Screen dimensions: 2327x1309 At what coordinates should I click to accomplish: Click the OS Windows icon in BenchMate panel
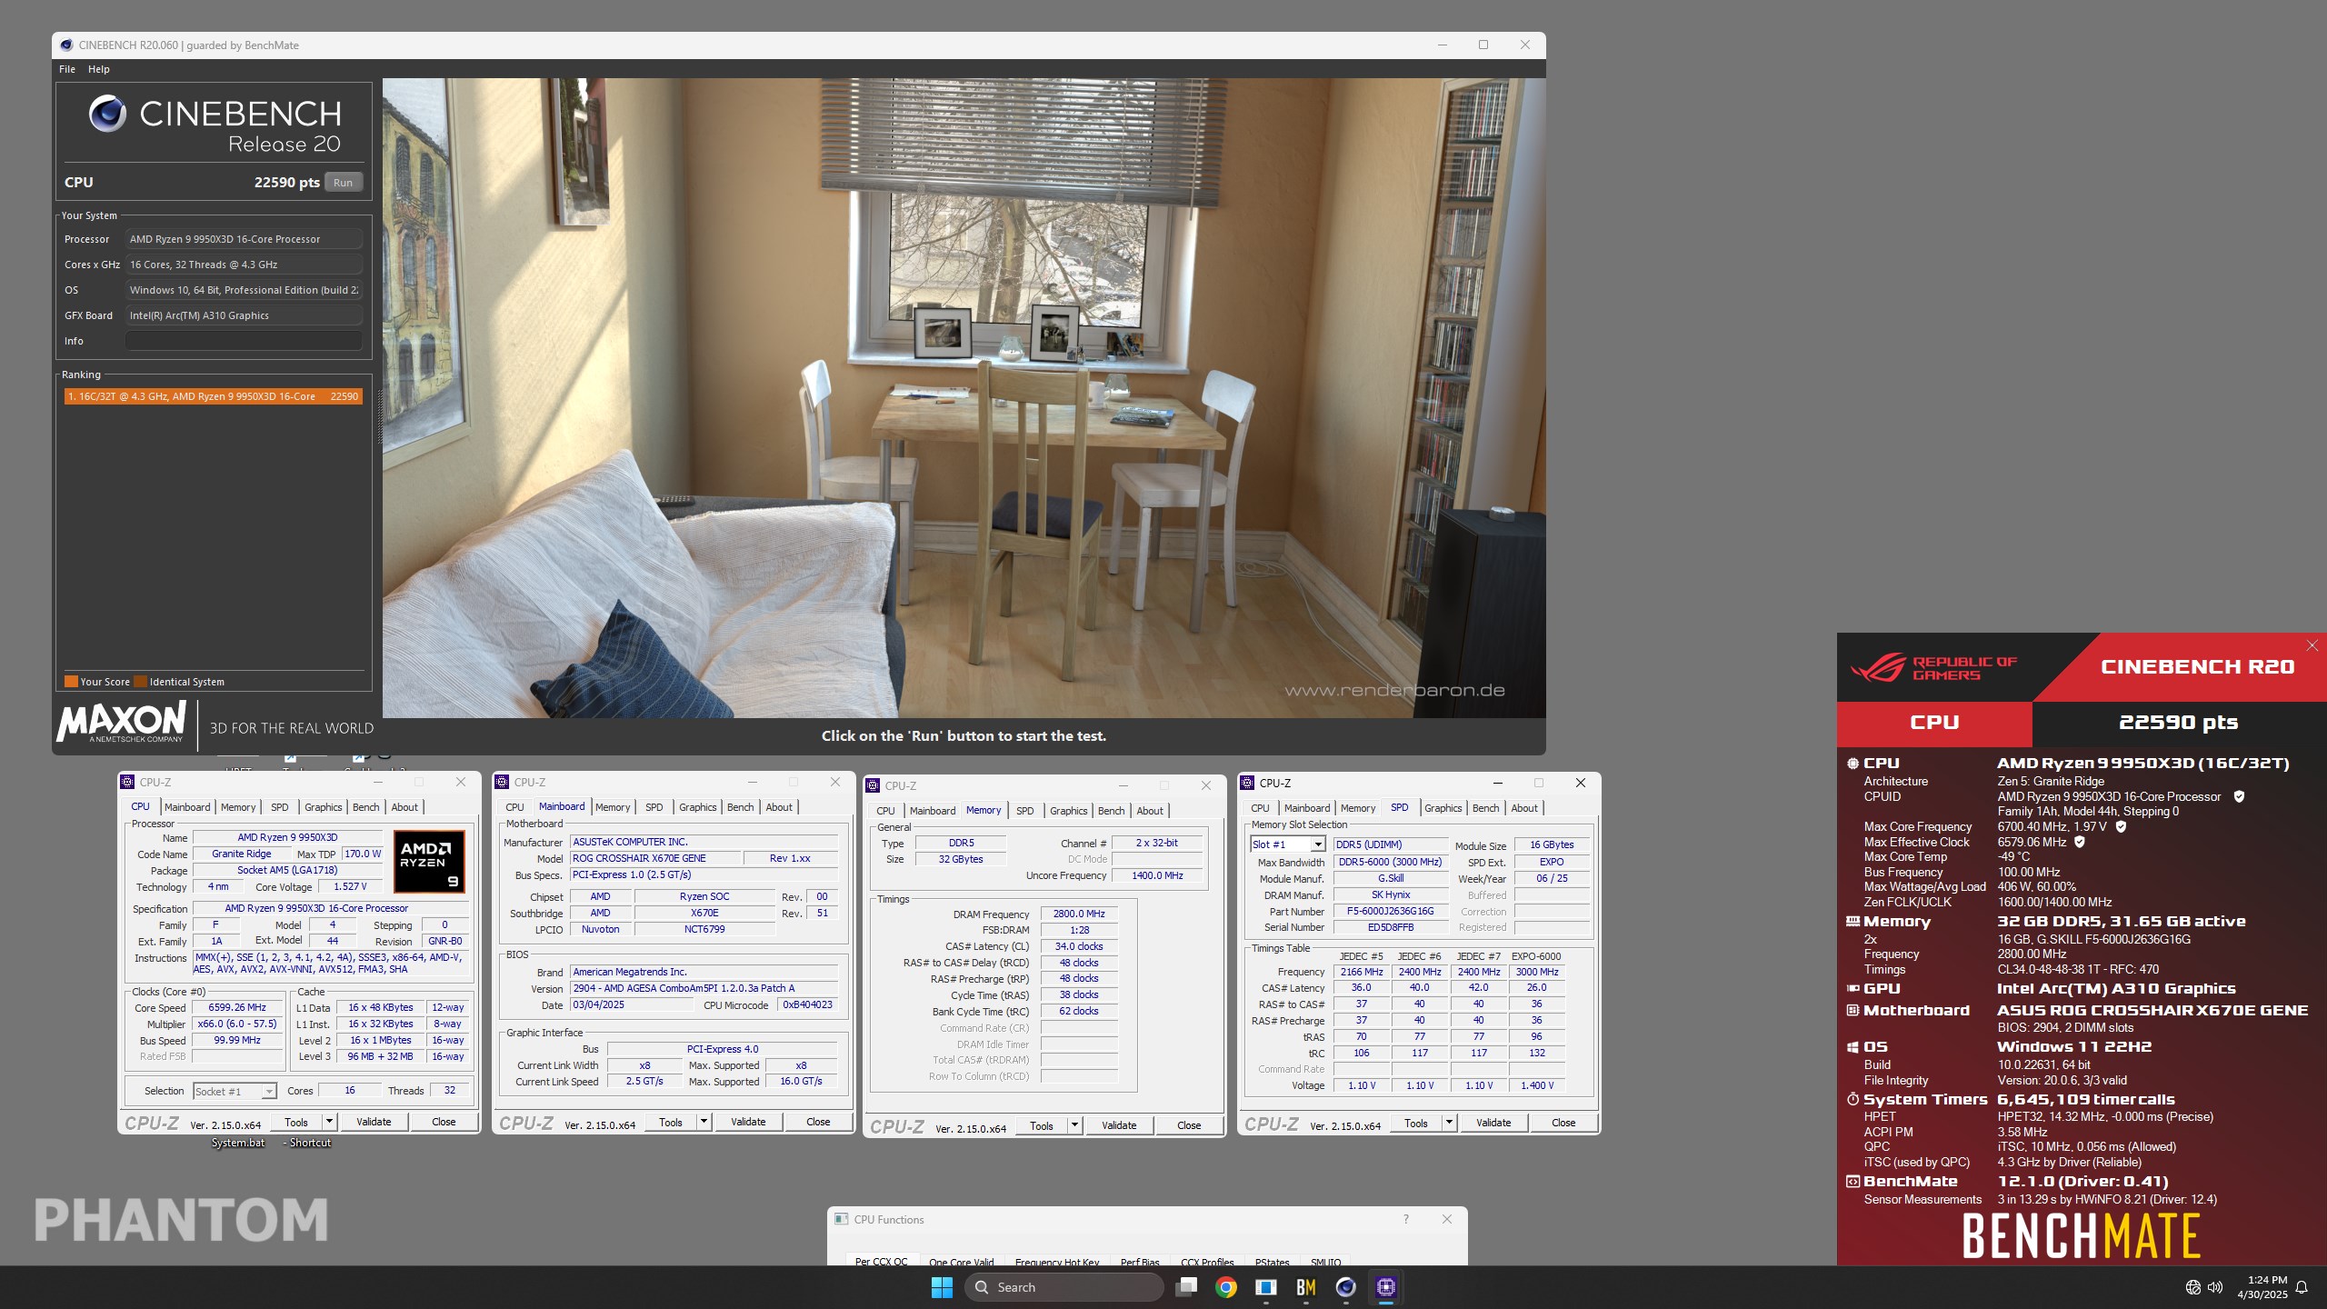click(1853, 1047)
